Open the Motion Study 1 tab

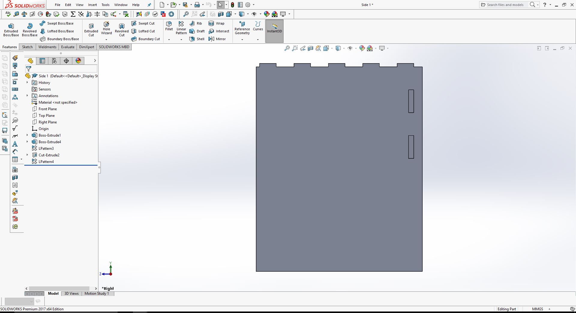[97, 294]
